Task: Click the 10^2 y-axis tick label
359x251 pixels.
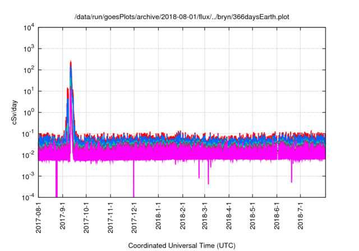Action: pyautogui.click(x=29, y=70)
